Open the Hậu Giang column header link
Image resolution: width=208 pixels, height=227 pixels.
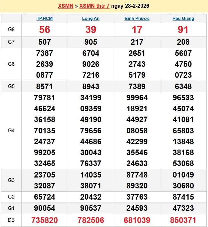(183, 18)
